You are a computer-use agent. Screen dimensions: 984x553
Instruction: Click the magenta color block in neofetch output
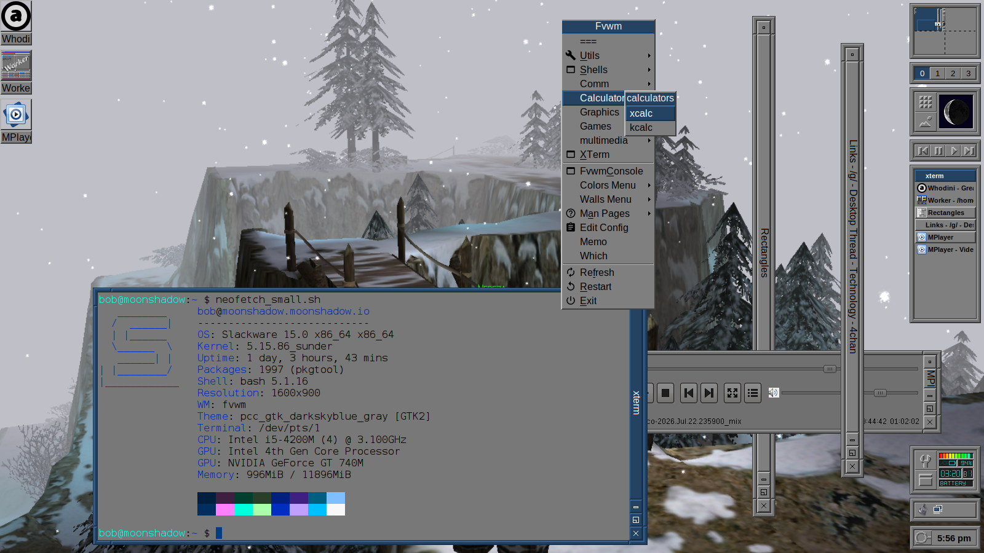[225, 510]
